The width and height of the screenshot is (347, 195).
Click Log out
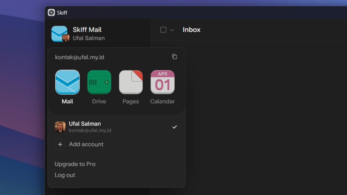click(x=65, y=175)
